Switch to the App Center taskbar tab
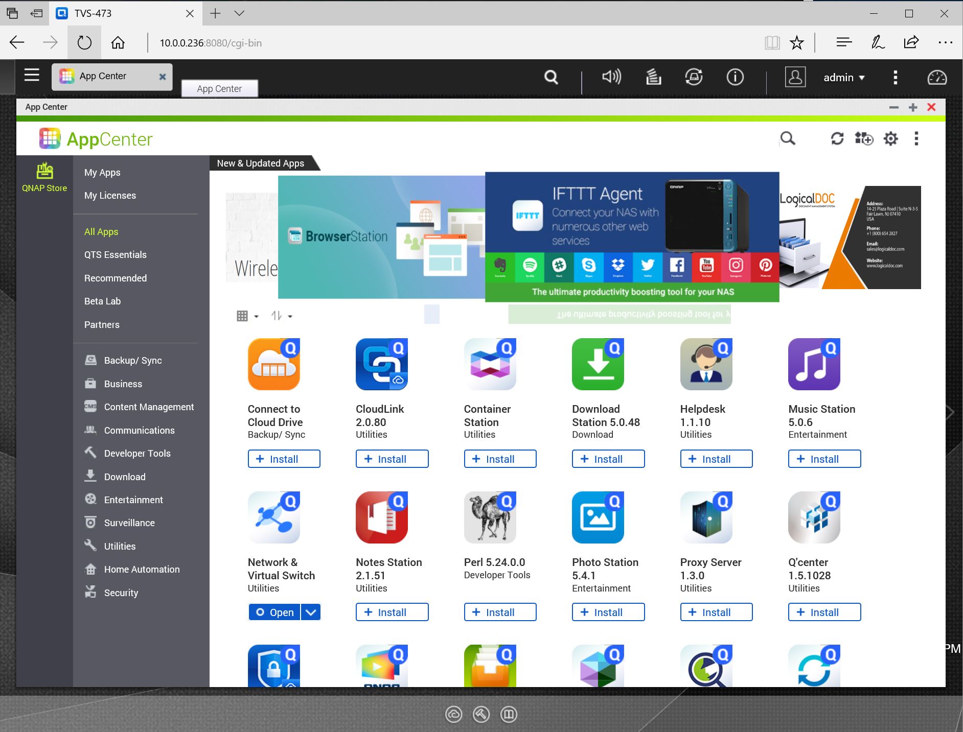Viewport: 963px width, 732px height. [x=112, y=77]
